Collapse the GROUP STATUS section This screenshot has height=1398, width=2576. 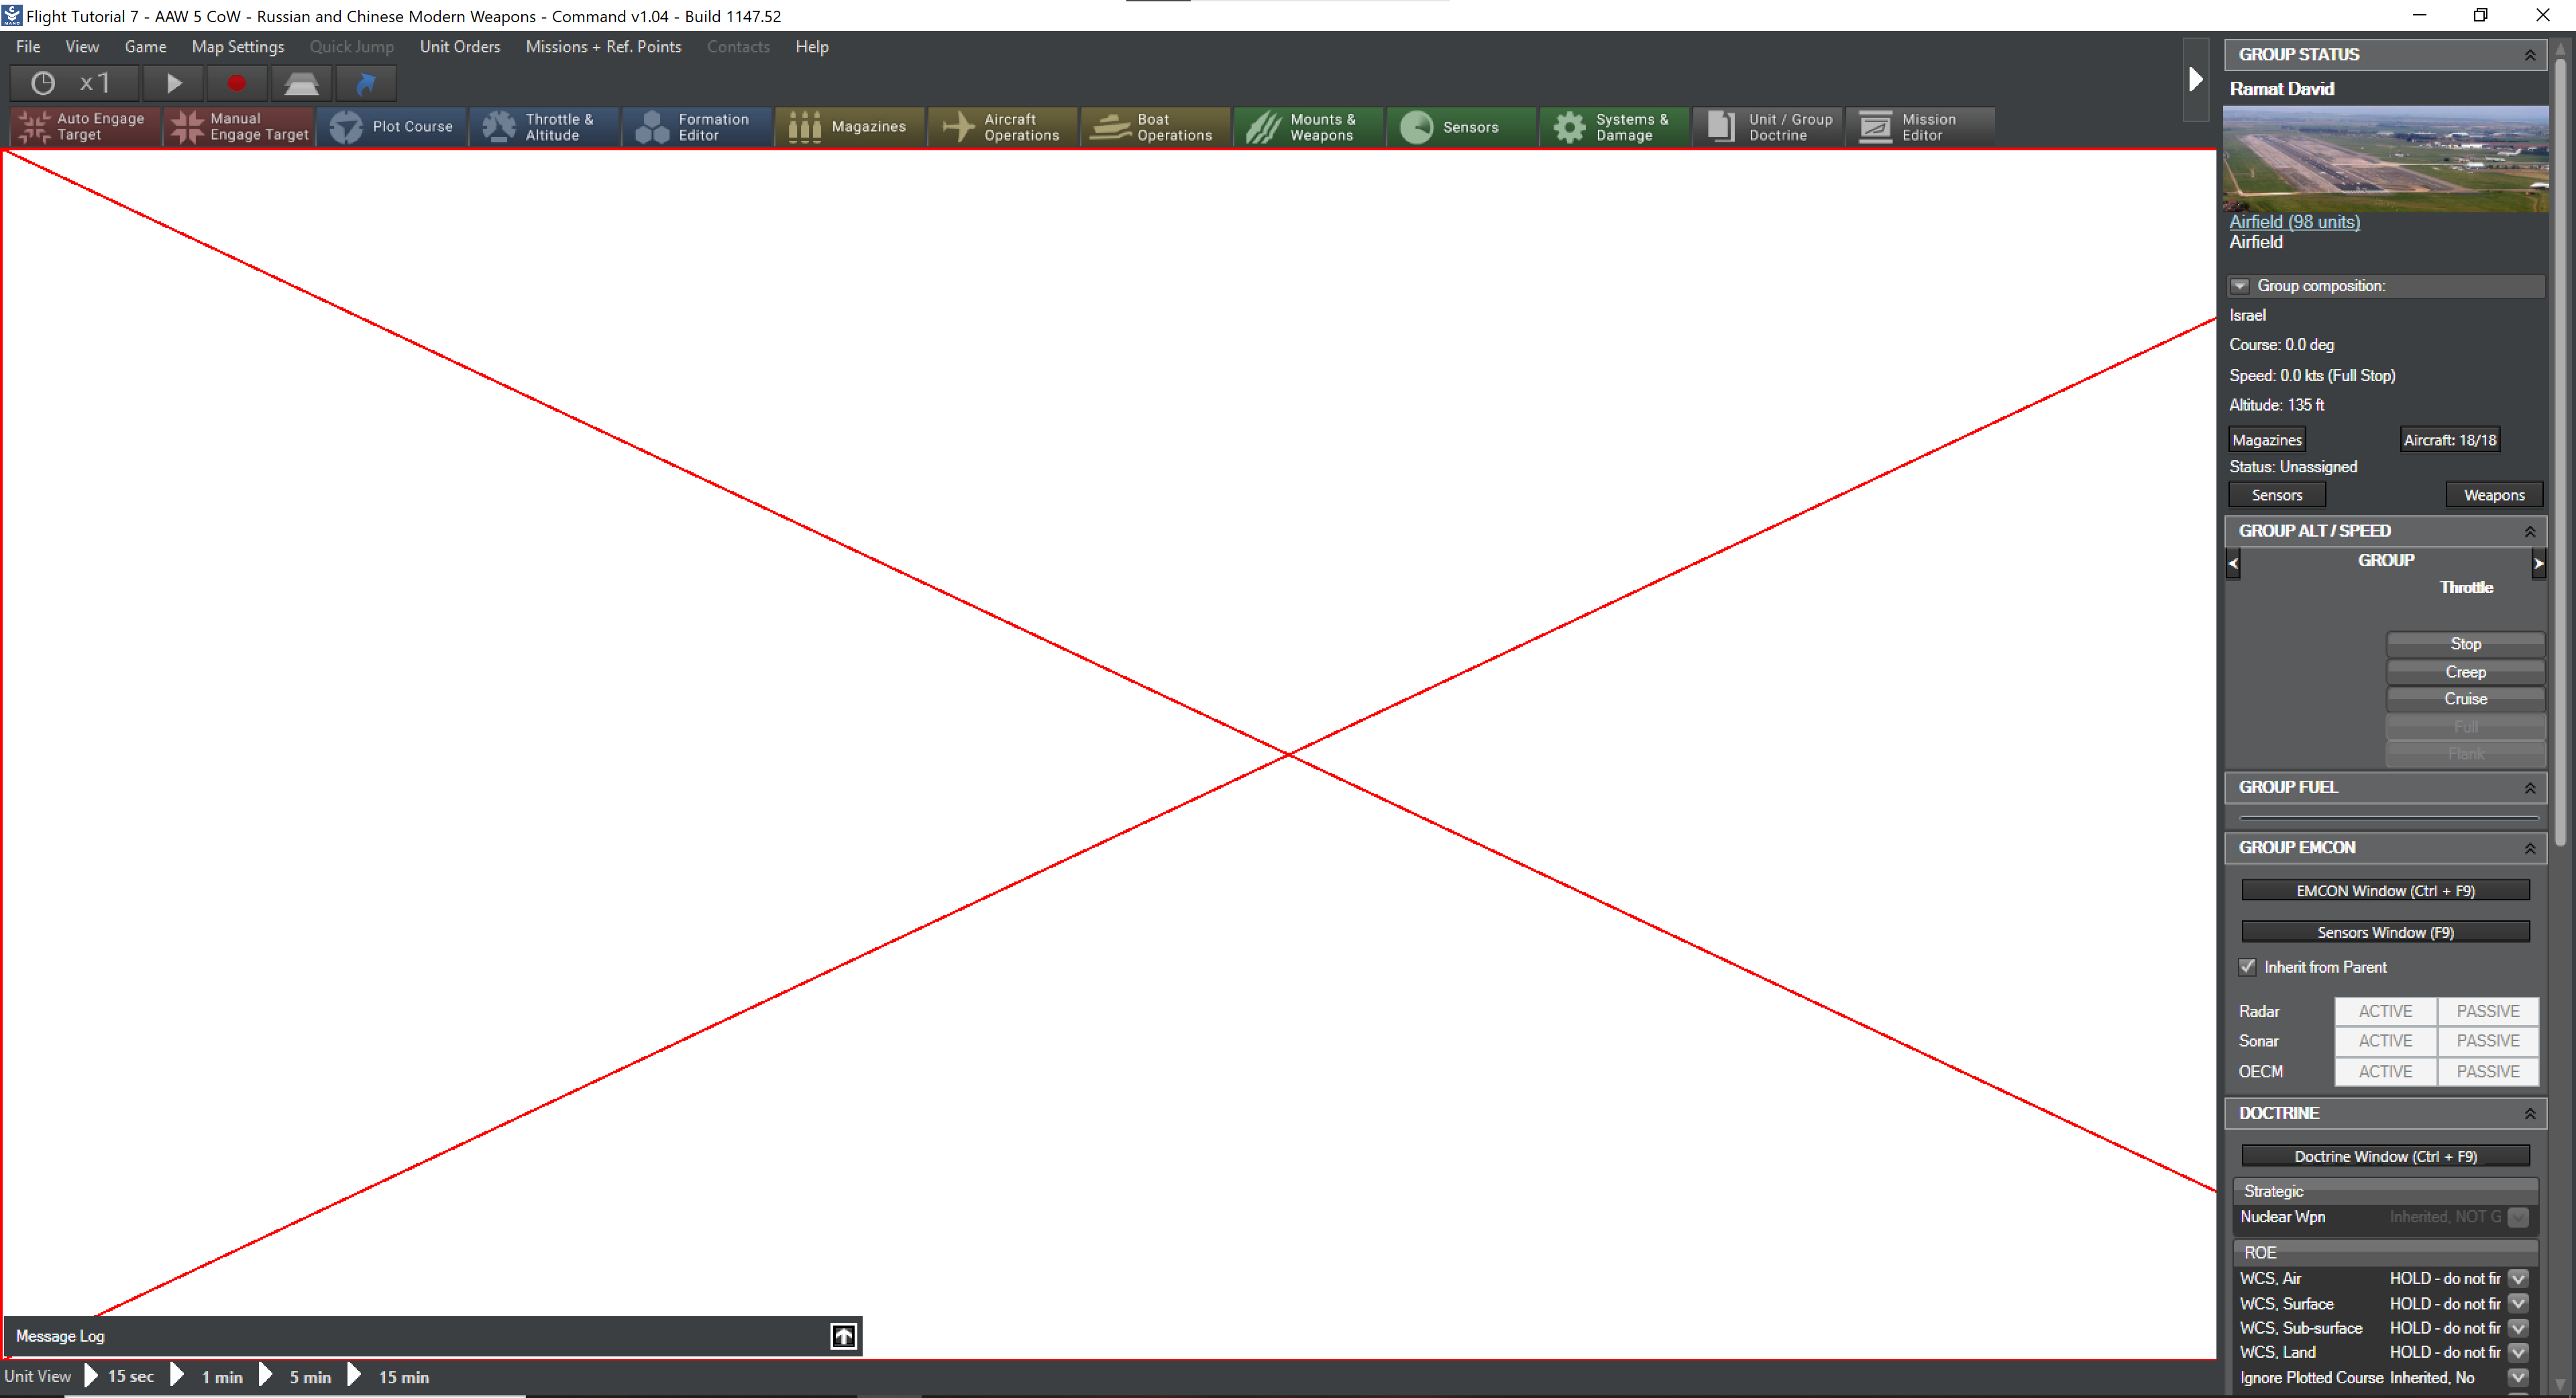coord(2529,55)
